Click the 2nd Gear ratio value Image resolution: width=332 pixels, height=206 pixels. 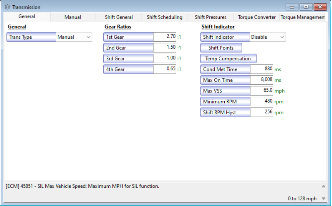(x=165, y=48)
